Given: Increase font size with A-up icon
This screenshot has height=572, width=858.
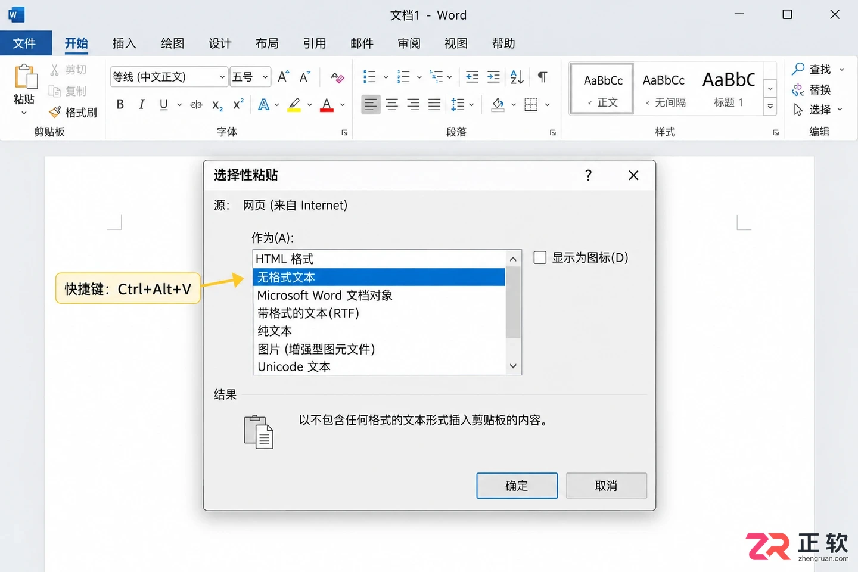Looking at the screenshot, I should click(284, 77).
